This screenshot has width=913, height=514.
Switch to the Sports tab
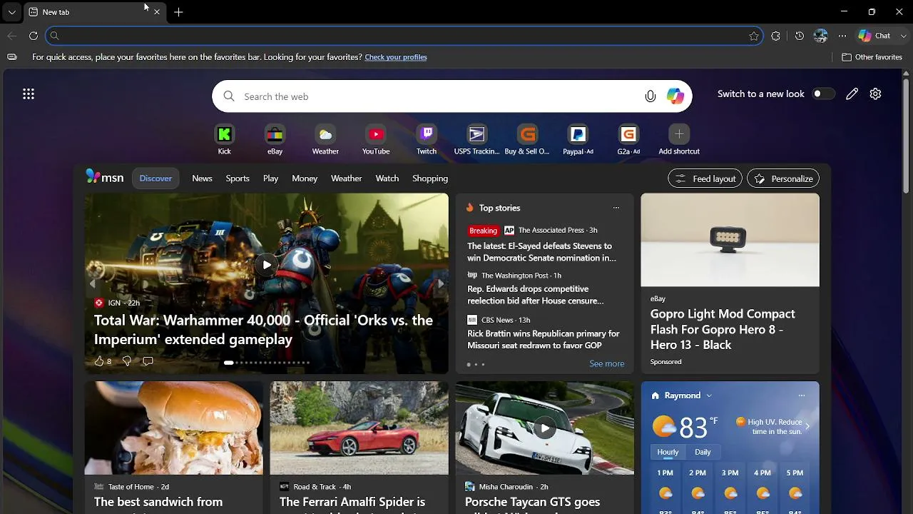[x=238, y=178]
